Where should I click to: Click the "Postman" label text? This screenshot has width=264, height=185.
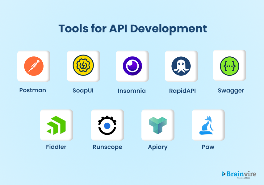pyautogui.click(x=33, y=90)
